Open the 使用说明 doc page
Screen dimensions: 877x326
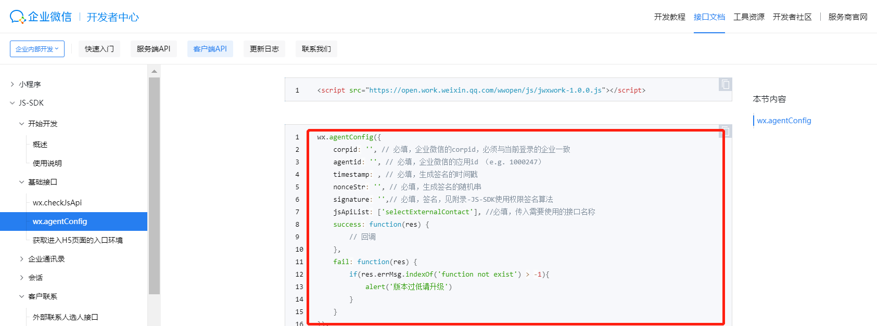(x=47, y=163)
